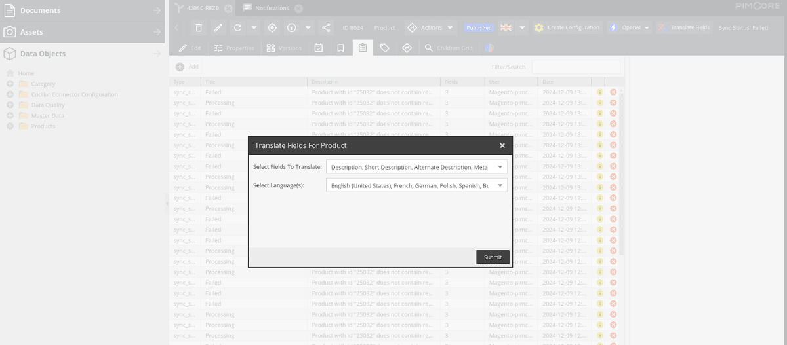Image resolution: width=787 pixels, height=345 pixels.
Task: Open the tags tab icon
Action: tap(385, 48)
